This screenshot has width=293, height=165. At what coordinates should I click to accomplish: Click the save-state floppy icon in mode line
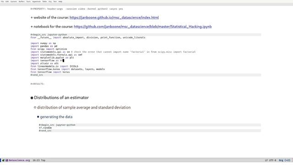pyautogui.click(x=7, y=160)
